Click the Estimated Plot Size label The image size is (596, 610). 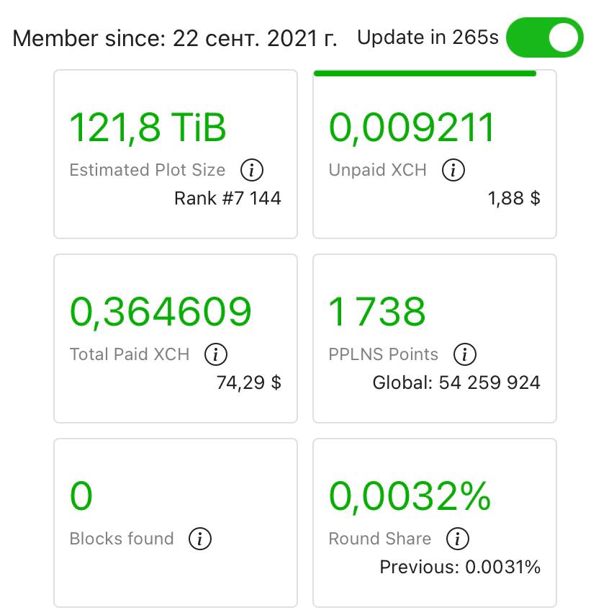[148, 170]
